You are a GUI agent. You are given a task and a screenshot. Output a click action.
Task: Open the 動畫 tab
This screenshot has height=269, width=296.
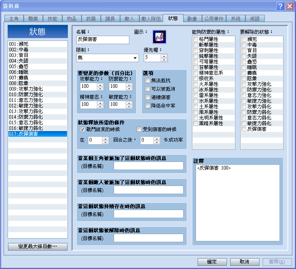point(192,19)
